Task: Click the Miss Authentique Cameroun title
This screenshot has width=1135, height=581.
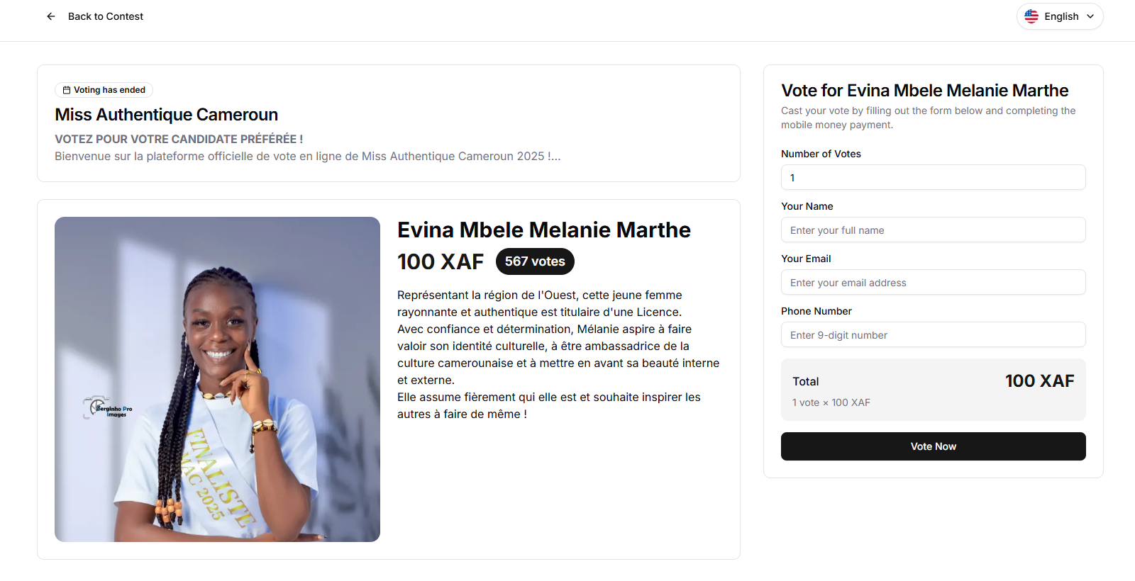Action: click(x=166, y=115)
